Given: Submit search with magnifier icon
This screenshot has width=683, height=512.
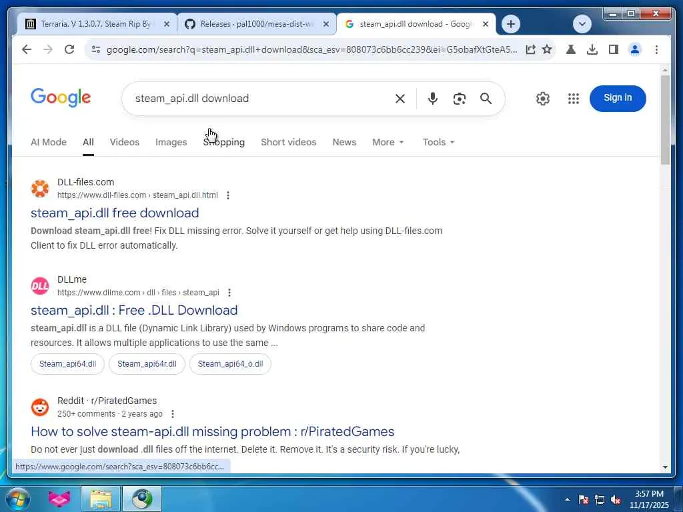Looking at the screenshot, I should [486, 99].
